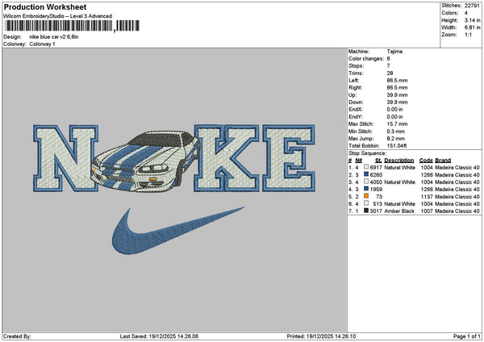This screenshot has width=484, height=342.
Task: Click the 'EndX:' label
Action: 356,110
